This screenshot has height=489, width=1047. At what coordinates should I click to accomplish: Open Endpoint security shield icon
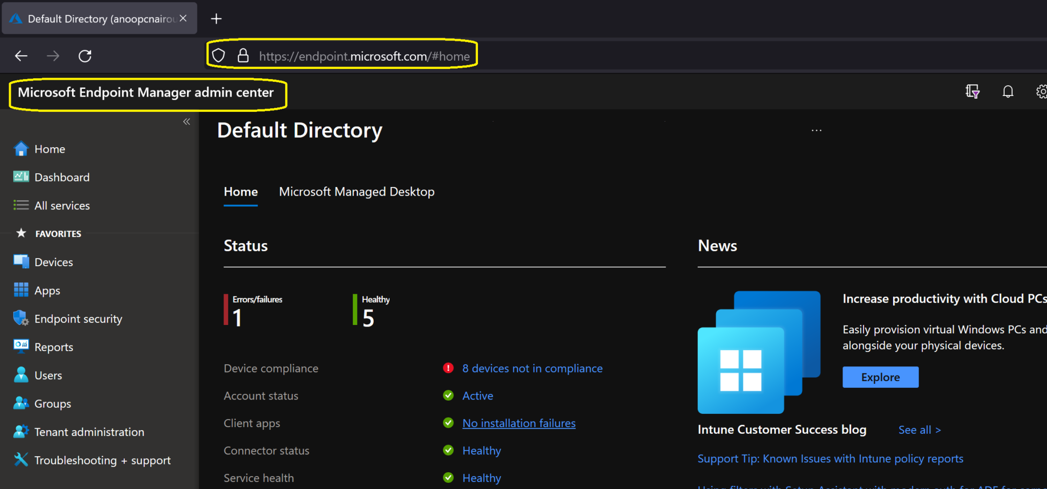[x=21, y=318]
